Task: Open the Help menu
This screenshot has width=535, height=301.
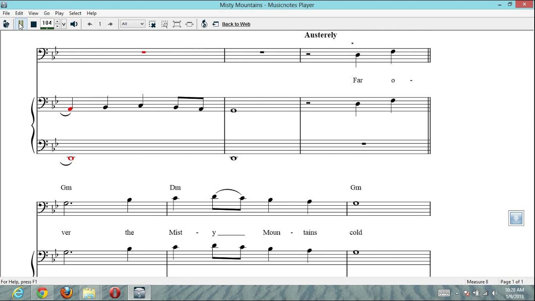Action: [92, 13]
